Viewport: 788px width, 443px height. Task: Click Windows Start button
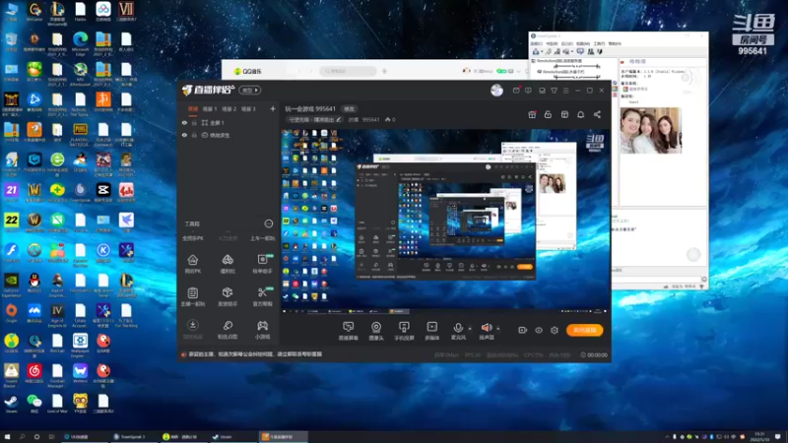click(7, 437)
